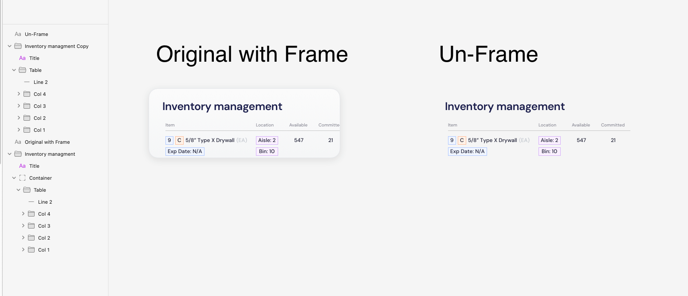Click the Original with Frame text layer icon

(x=18, y=142)
